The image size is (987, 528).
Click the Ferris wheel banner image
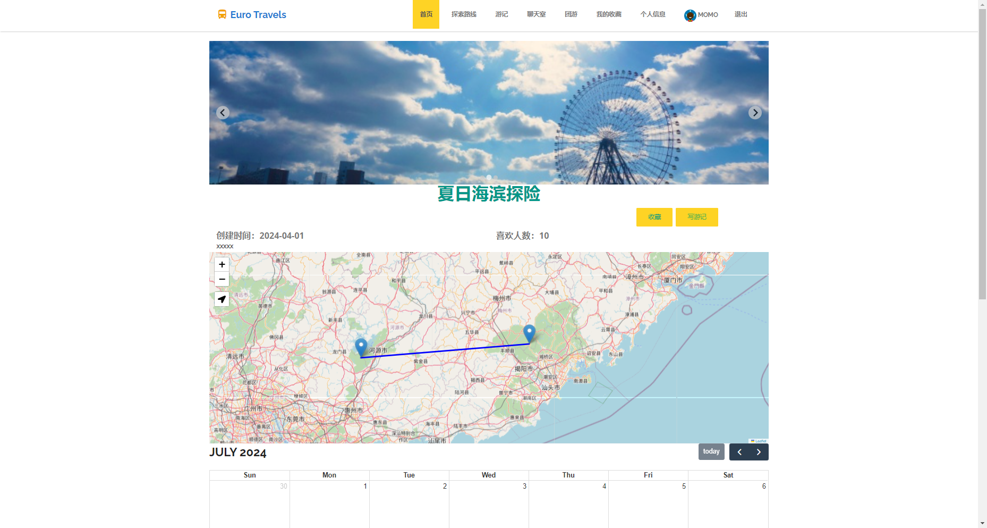pos(489,113)
